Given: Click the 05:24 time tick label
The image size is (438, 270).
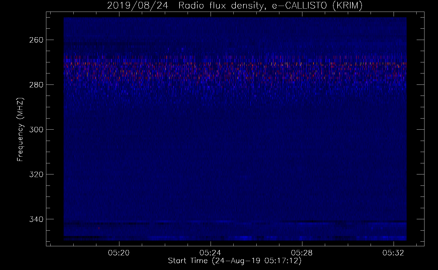Looking at the screenshot, I should click(210, 253).
